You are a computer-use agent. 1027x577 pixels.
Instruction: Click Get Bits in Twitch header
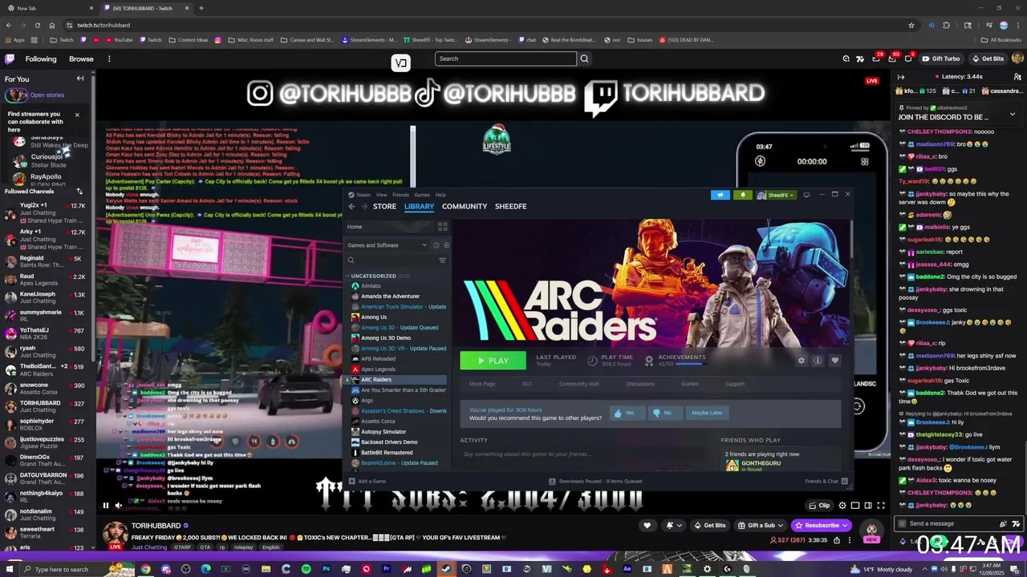[988, 59]
